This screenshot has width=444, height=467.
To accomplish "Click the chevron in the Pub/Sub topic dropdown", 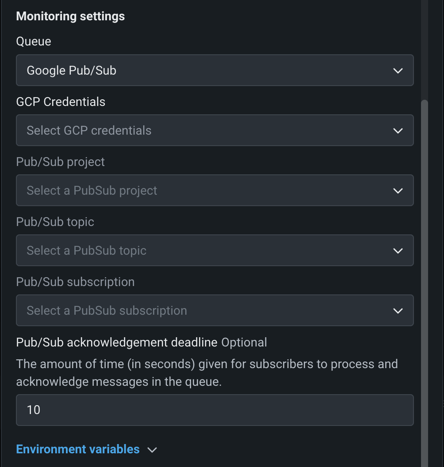I will 398,251.
